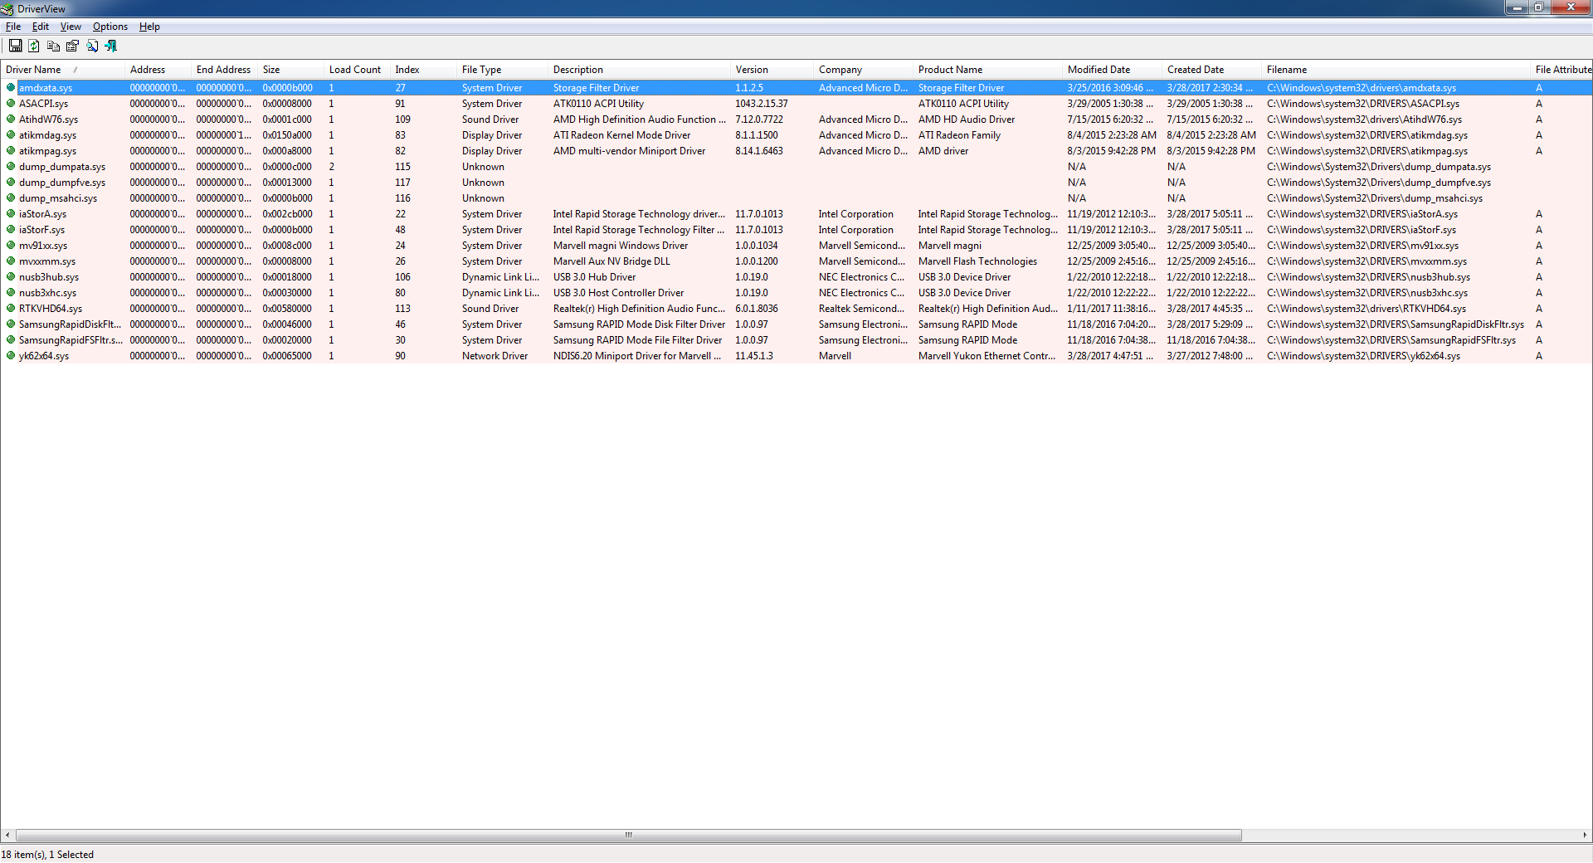Sort by the File Type column header

coord(502,70)
